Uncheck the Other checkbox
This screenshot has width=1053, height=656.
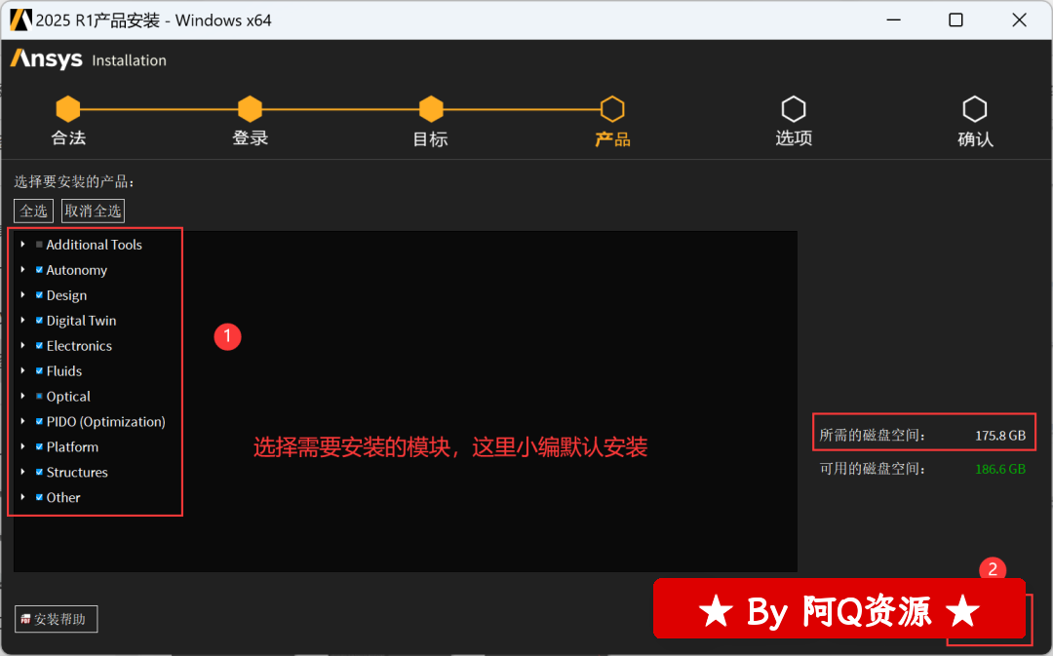tap(39, 497)
